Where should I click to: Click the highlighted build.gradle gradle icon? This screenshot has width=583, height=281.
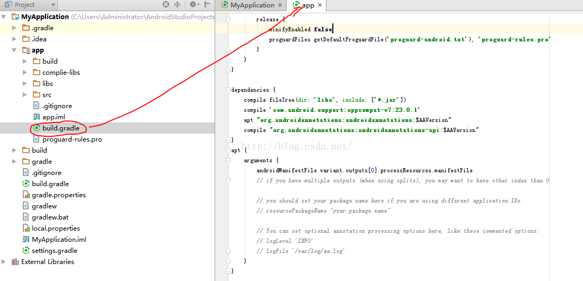[x=37, y=128]
